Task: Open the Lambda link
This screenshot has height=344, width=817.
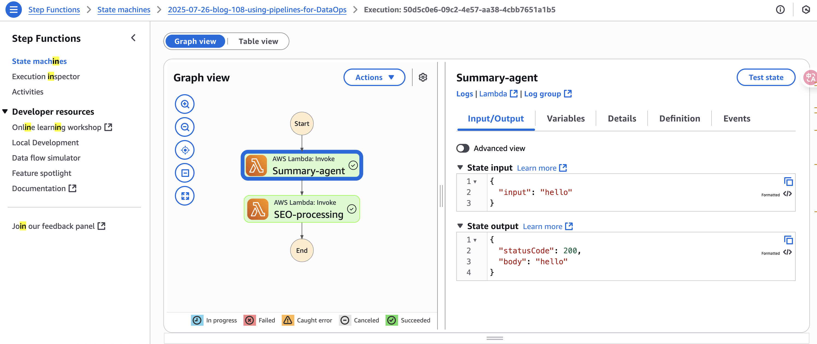Action: [x=498, y=94]
